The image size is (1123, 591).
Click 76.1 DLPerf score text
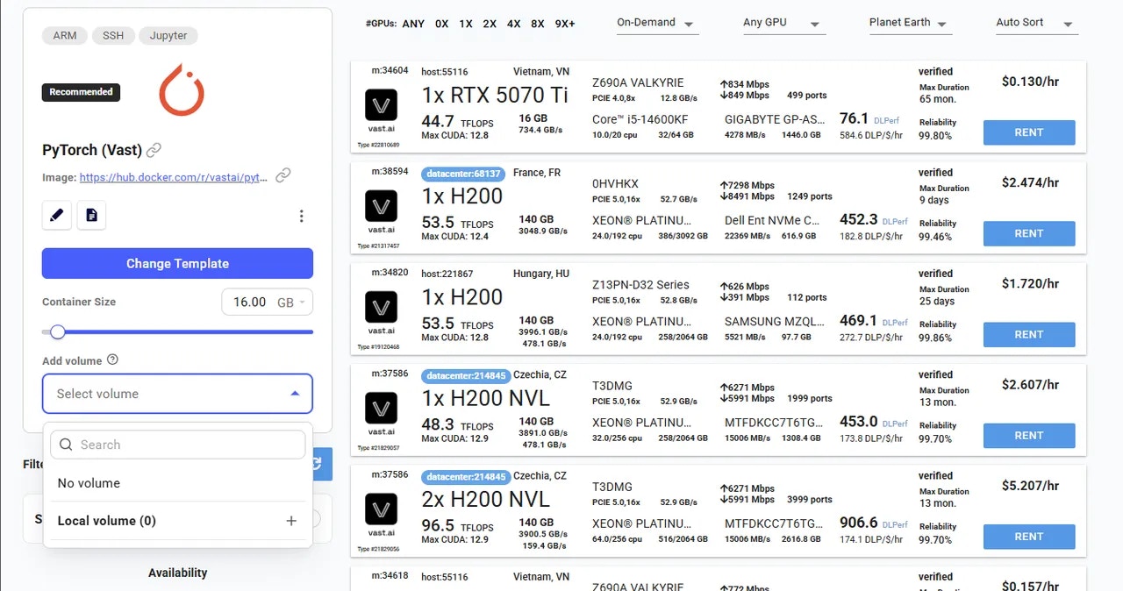tap(854, 118)
